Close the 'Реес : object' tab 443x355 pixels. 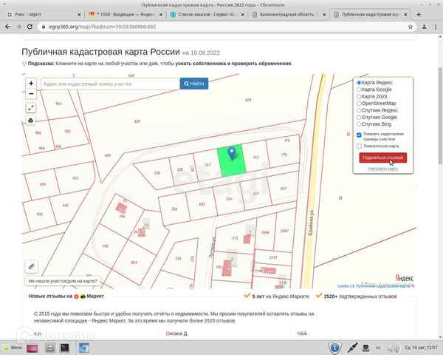[79, 15]
